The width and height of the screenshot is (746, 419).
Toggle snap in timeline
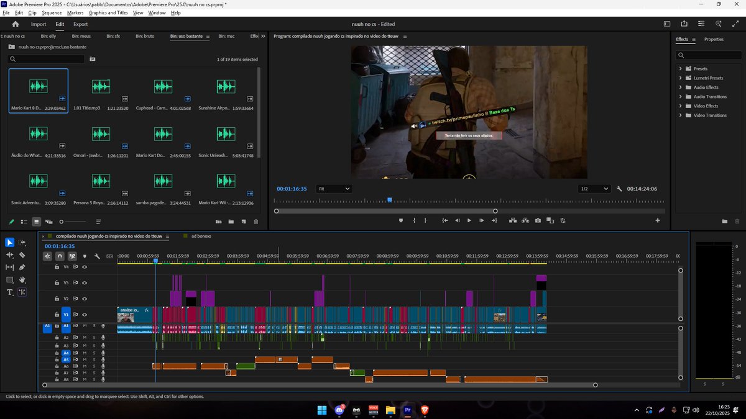(60, 256)
